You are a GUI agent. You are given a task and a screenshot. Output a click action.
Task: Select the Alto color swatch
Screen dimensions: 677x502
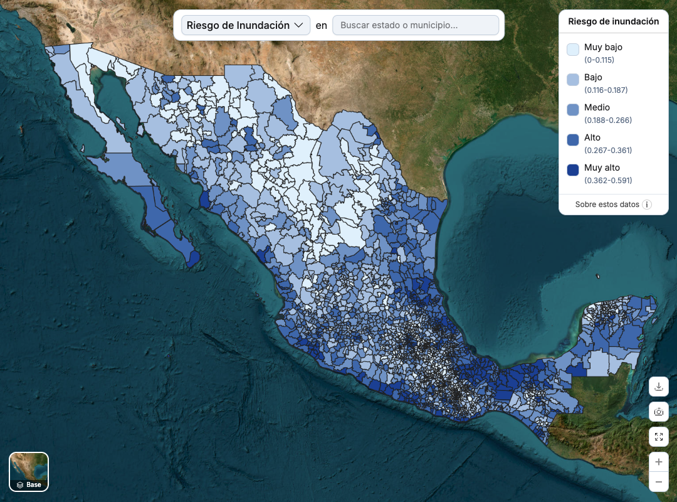pos(572,140)
